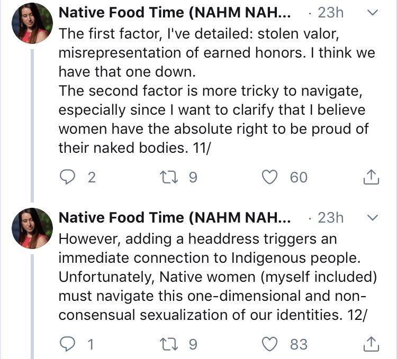
Task: Expand more-options arrow on headdress tweet
Action: [373, 218]
